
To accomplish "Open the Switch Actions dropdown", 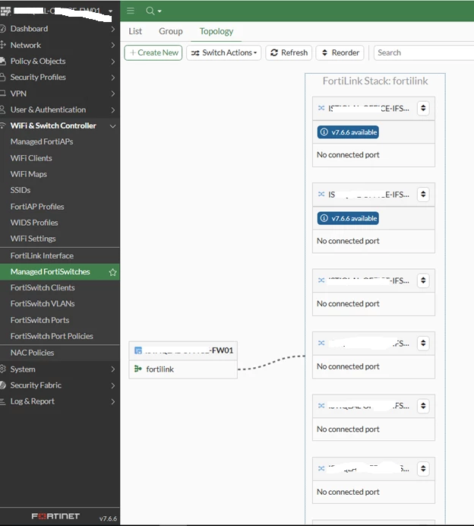I will pos(223,52).
